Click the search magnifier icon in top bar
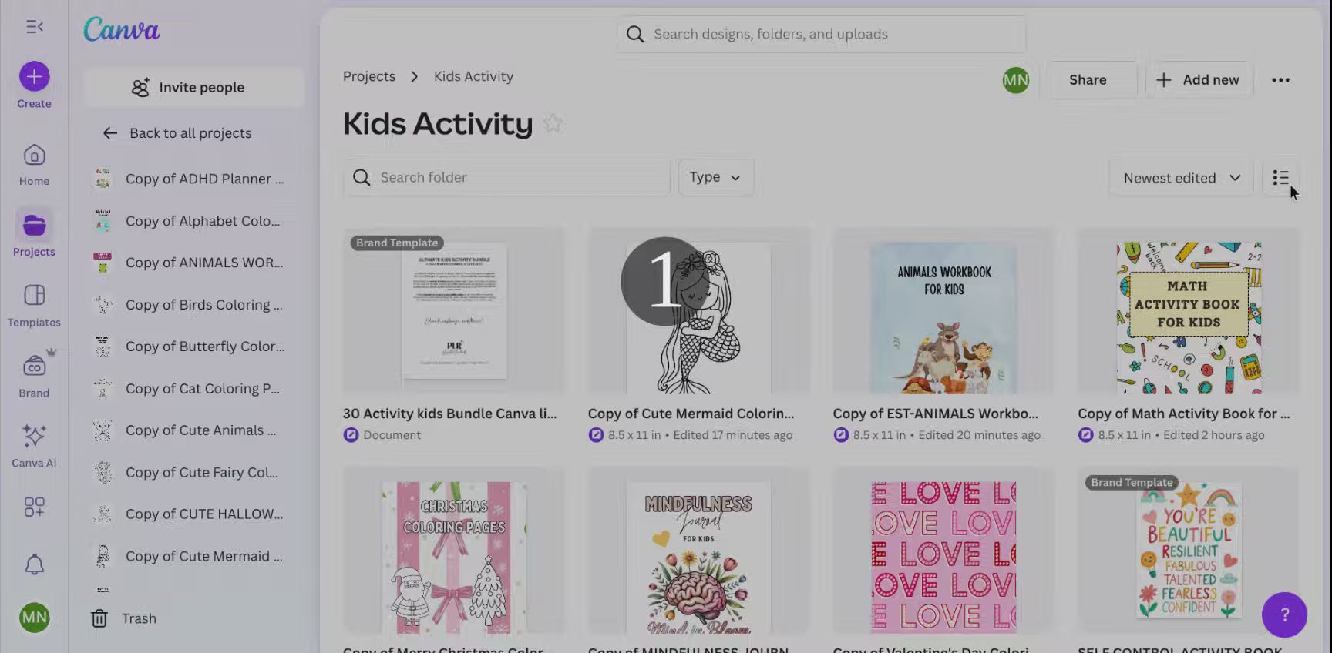 [x=635, y=34]
